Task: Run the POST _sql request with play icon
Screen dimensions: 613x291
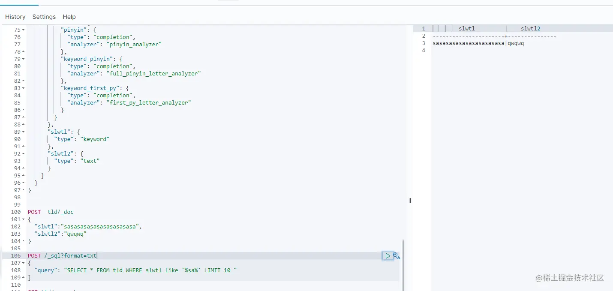Action: click(388, 256)
